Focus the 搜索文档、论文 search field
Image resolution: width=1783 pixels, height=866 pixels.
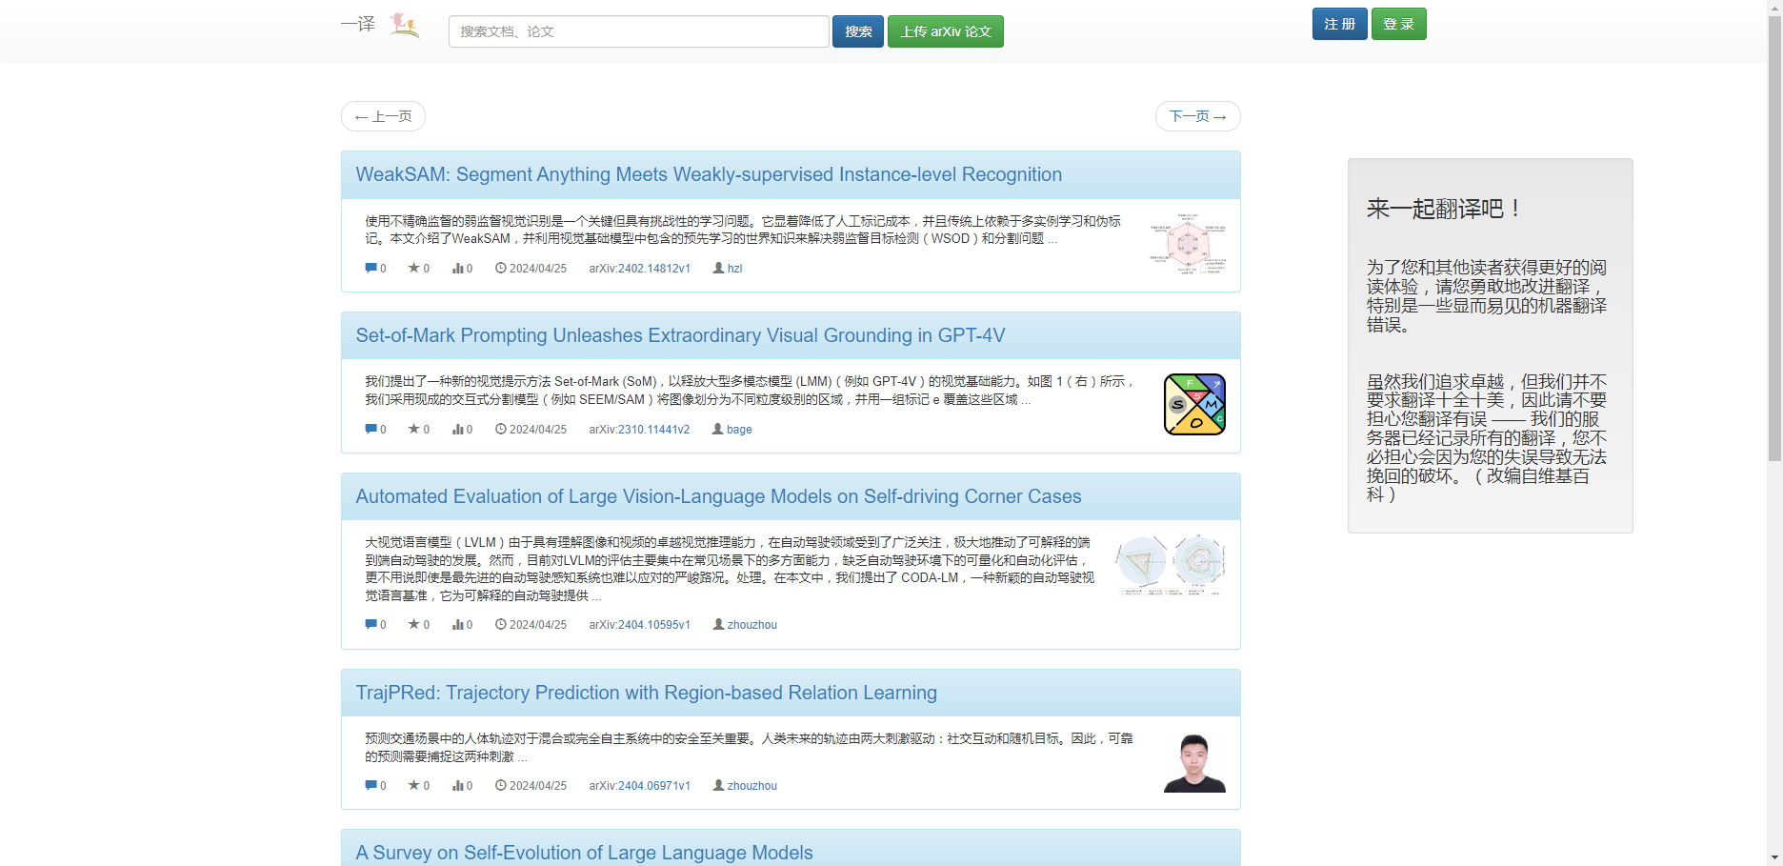pyautogui.click(x=638, y=31)
